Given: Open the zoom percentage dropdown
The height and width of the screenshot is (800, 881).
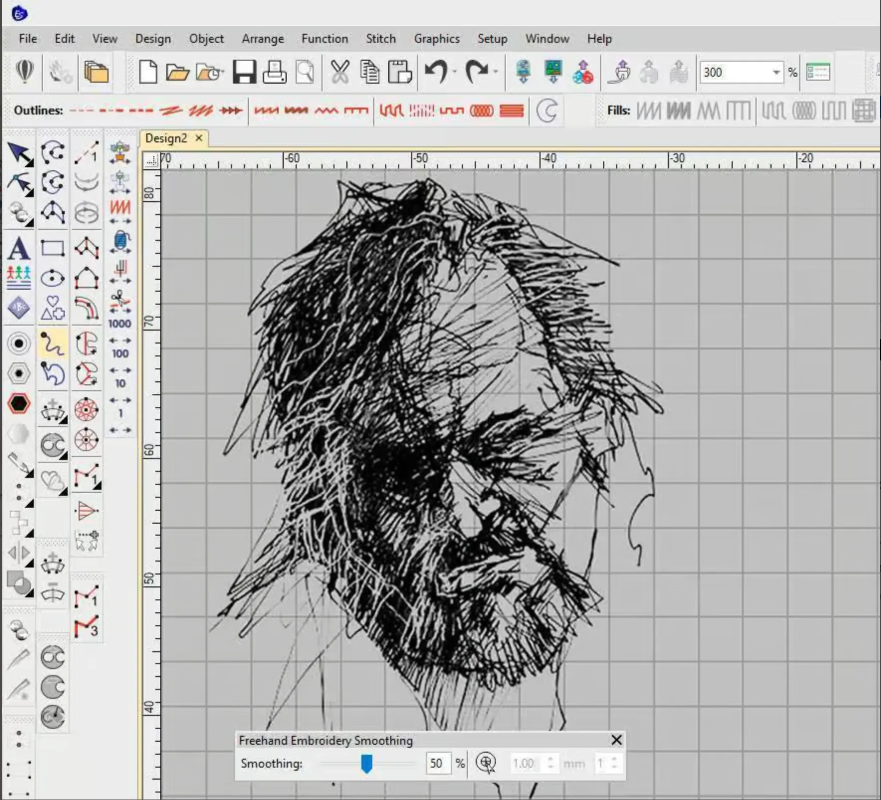Looking at the screenshot, I should pos(775,73).
